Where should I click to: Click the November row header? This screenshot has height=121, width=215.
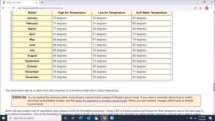click(x=32, y=72)
